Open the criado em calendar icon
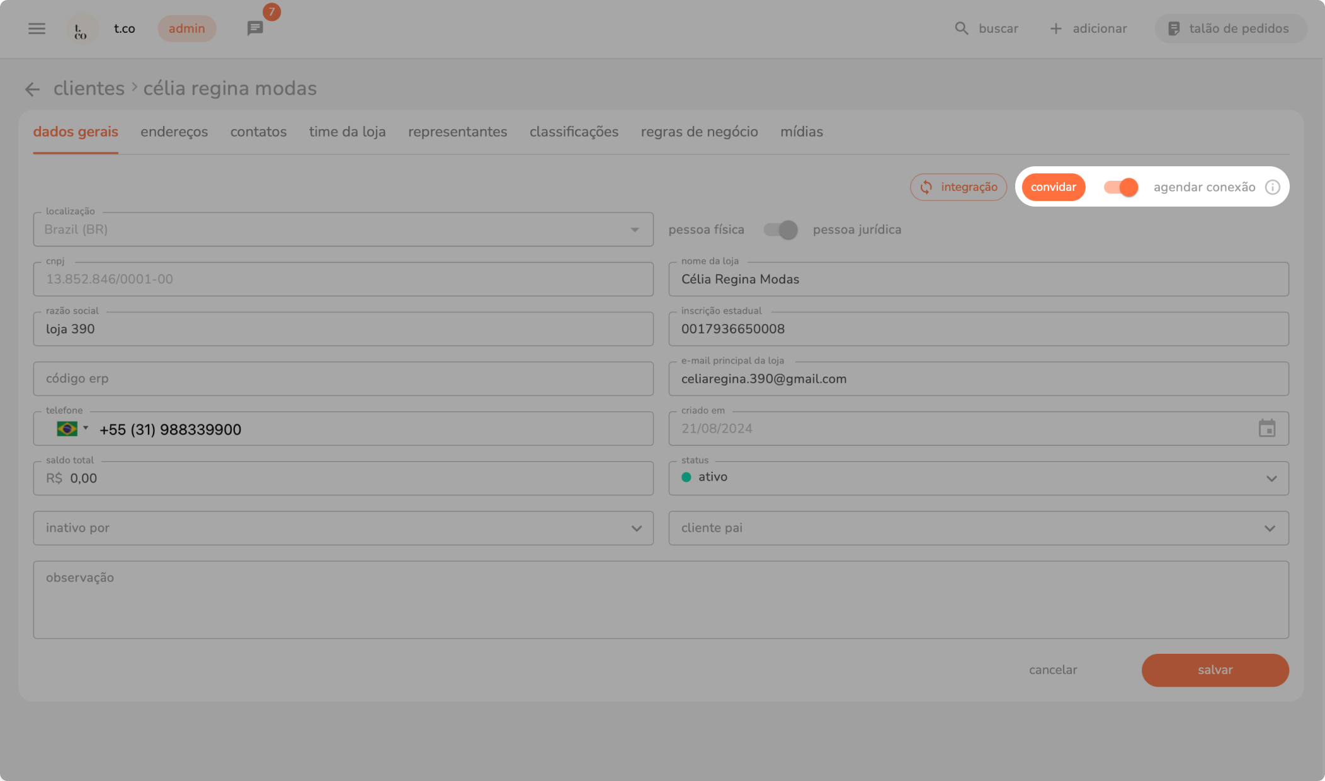 1267,428
